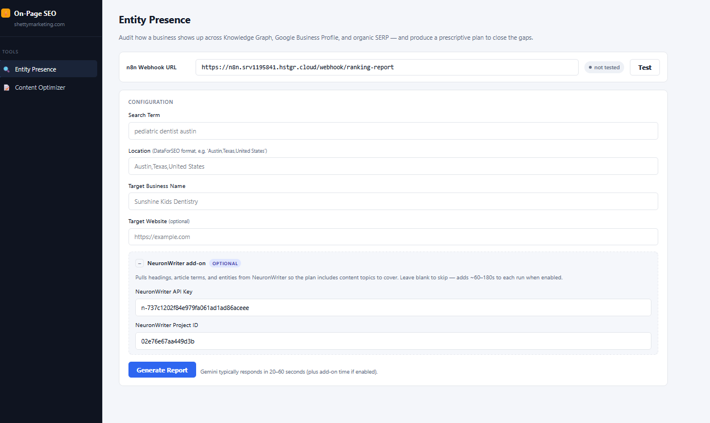Image resolution: width=710 pixels, height=423 pixels.
Task: Click the OPTIONAL badge next to NeuronWriter add-on
Action: pyautogui.click(x=225, y=263)
